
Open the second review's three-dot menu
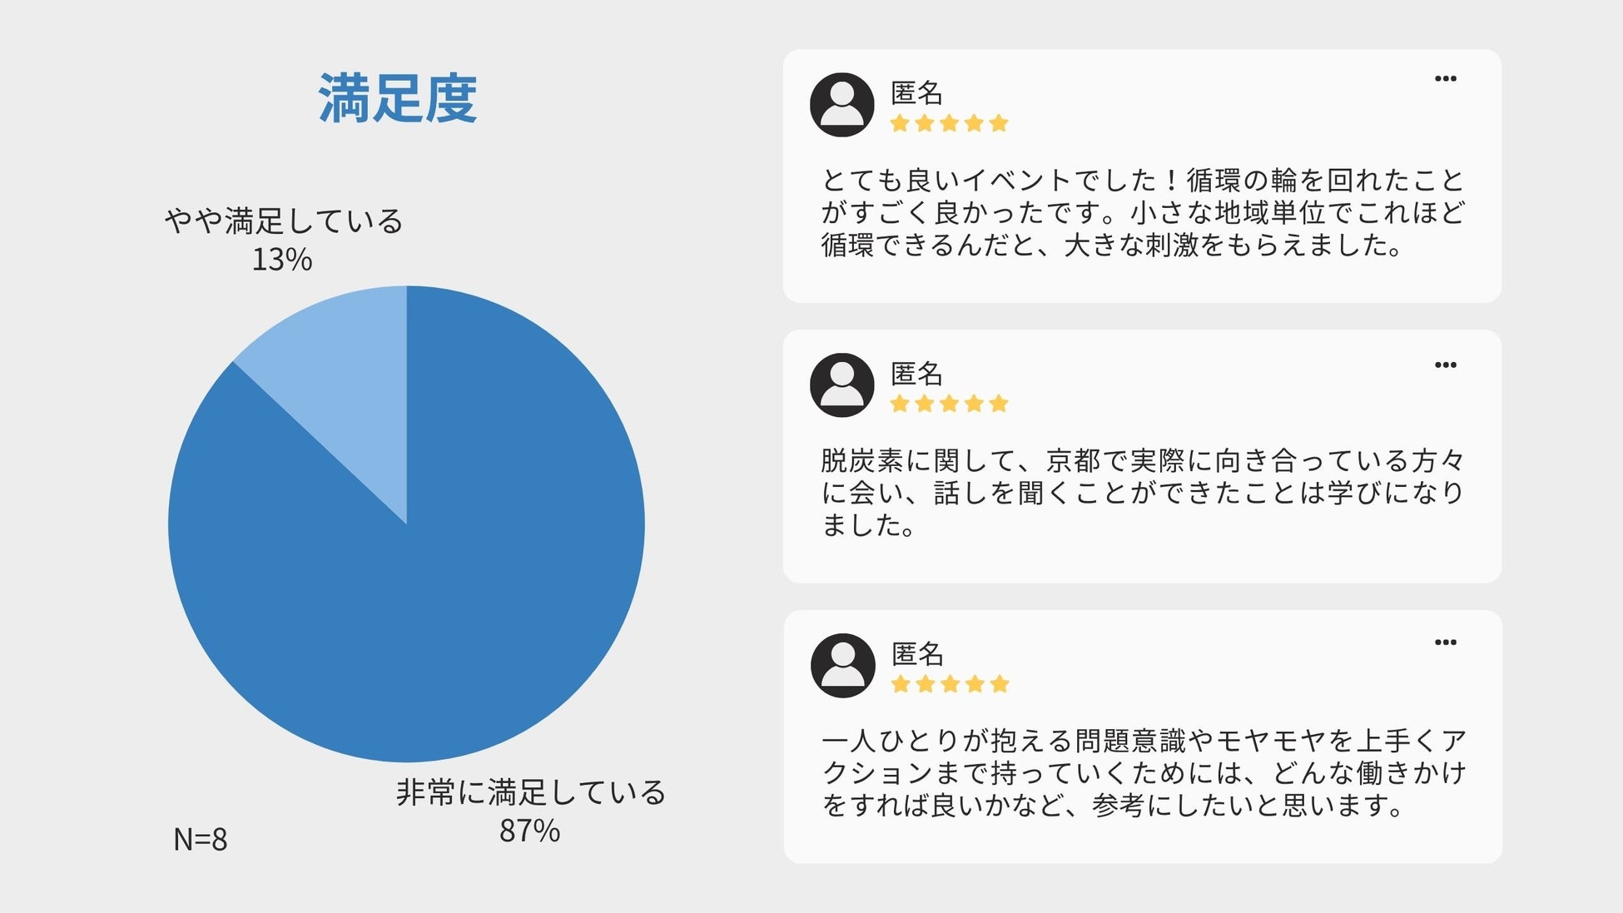[x=1446, y=365]
